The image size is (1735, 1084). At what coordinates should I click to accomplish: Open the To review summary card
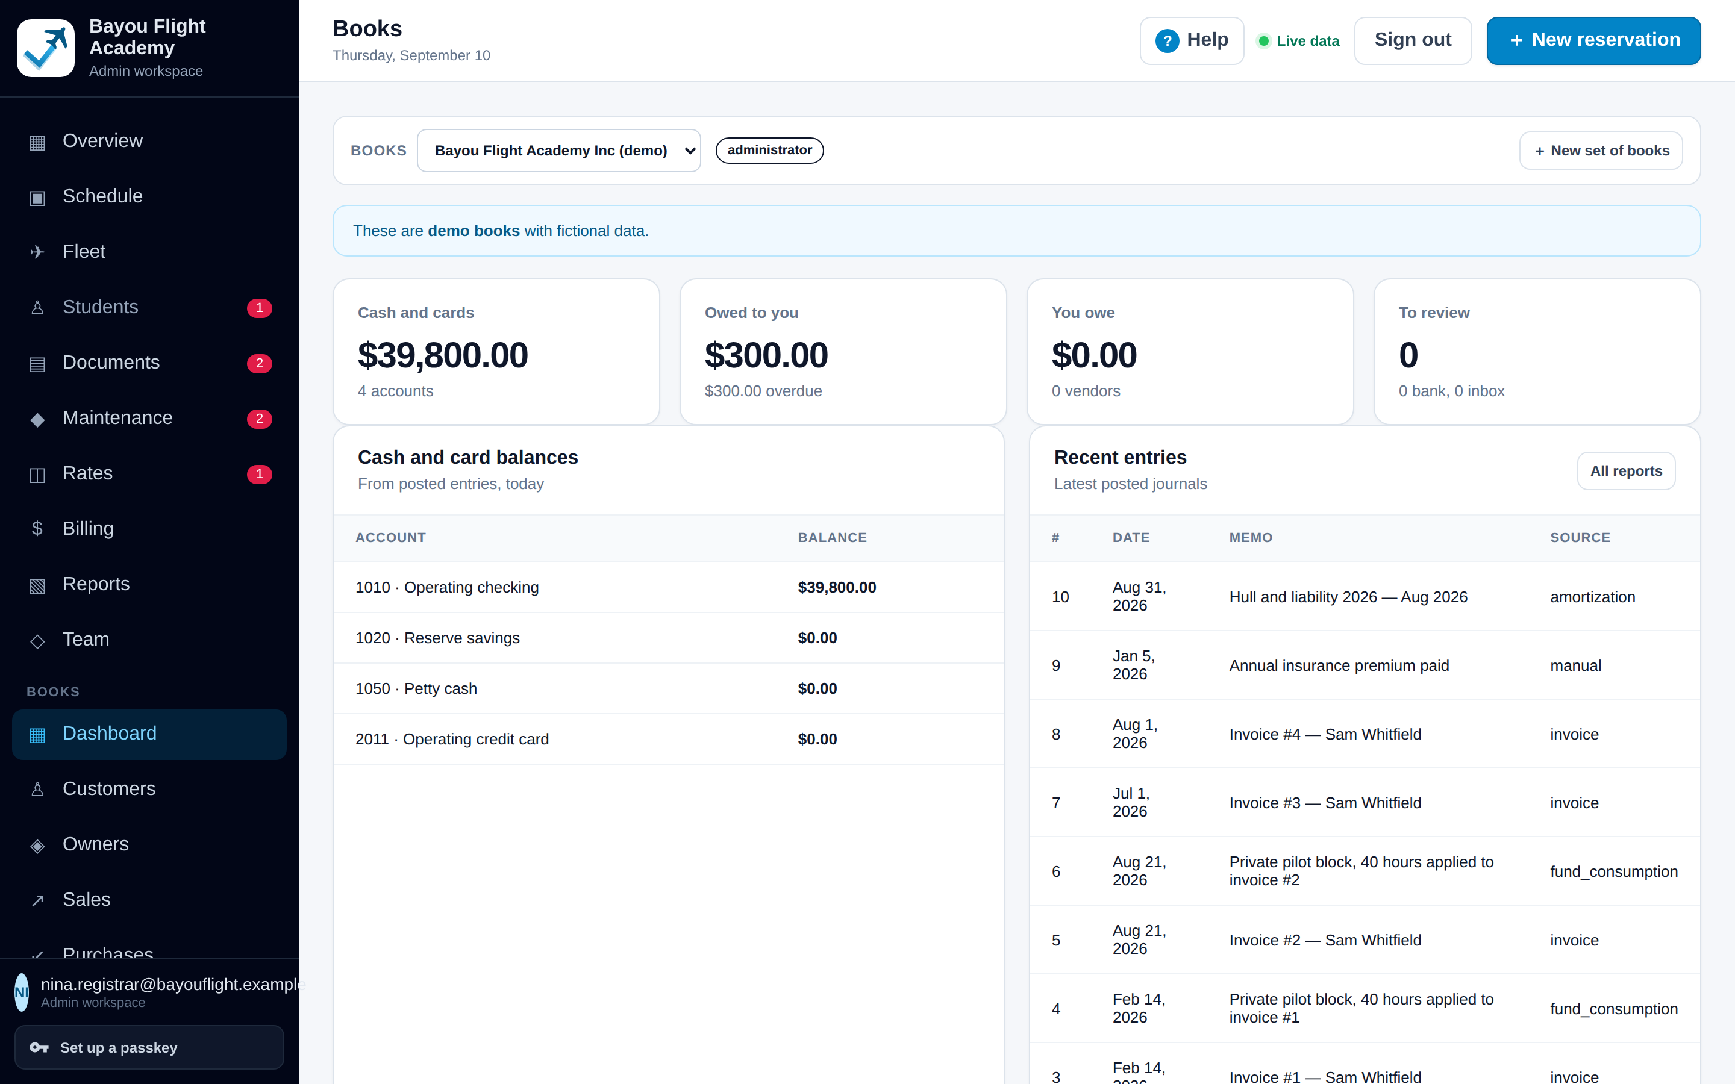pyautogui.click(x=1537, y=351)
